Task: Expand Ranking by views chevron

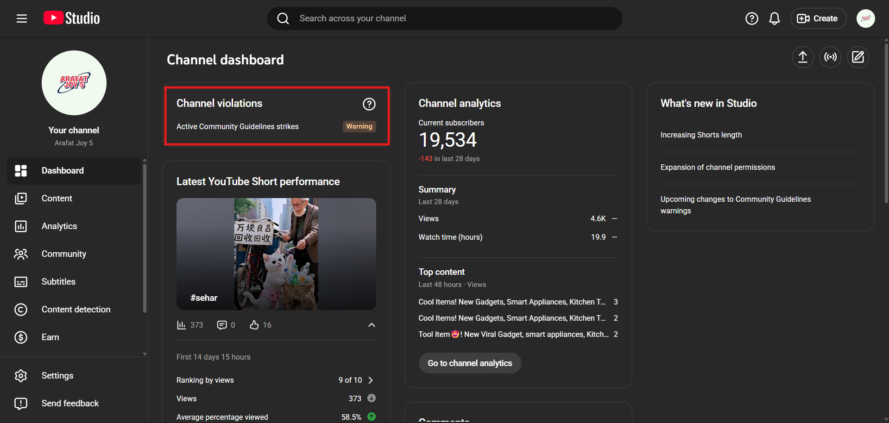Action: click(x=371, y=380)
